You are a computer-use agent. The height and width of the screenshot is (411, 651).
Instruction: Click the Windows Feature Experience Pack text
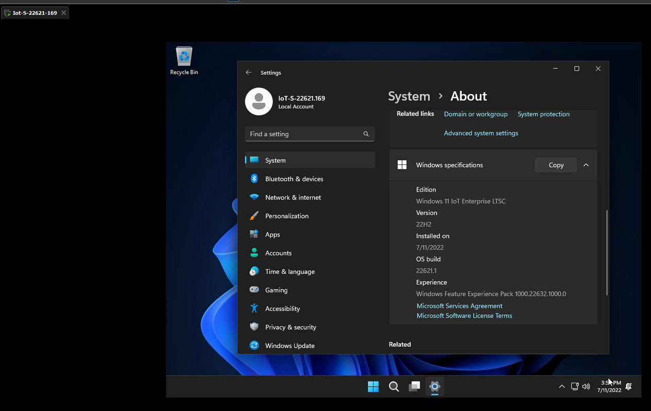(x=491, y=294)
